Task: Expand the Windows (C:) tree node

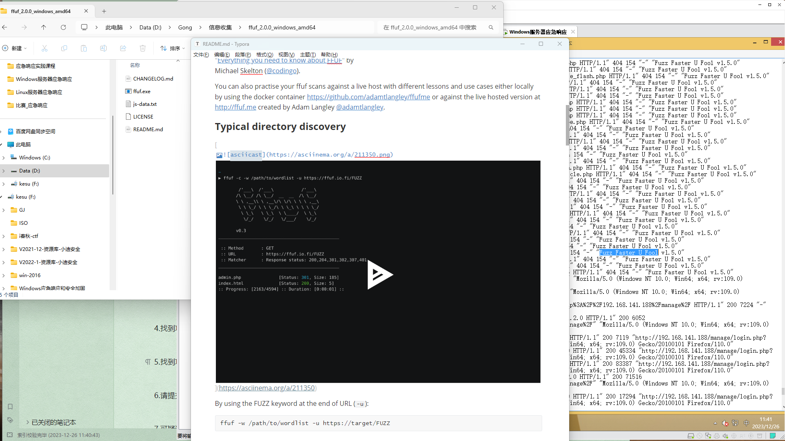Action: point(4,158)
